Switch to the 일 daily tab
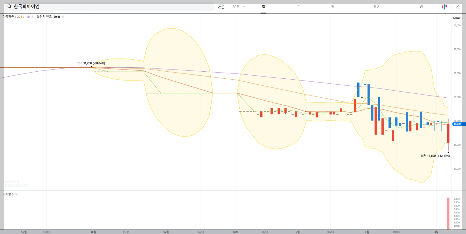Image resolution: width=466 pixels, height=234 pixels. tap(263, 7)
